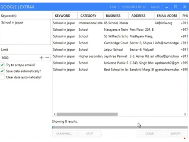The height and width of the screenshot is (142, 189).
Task: Increase the limit with the plus icon
Action: [41, 58]
